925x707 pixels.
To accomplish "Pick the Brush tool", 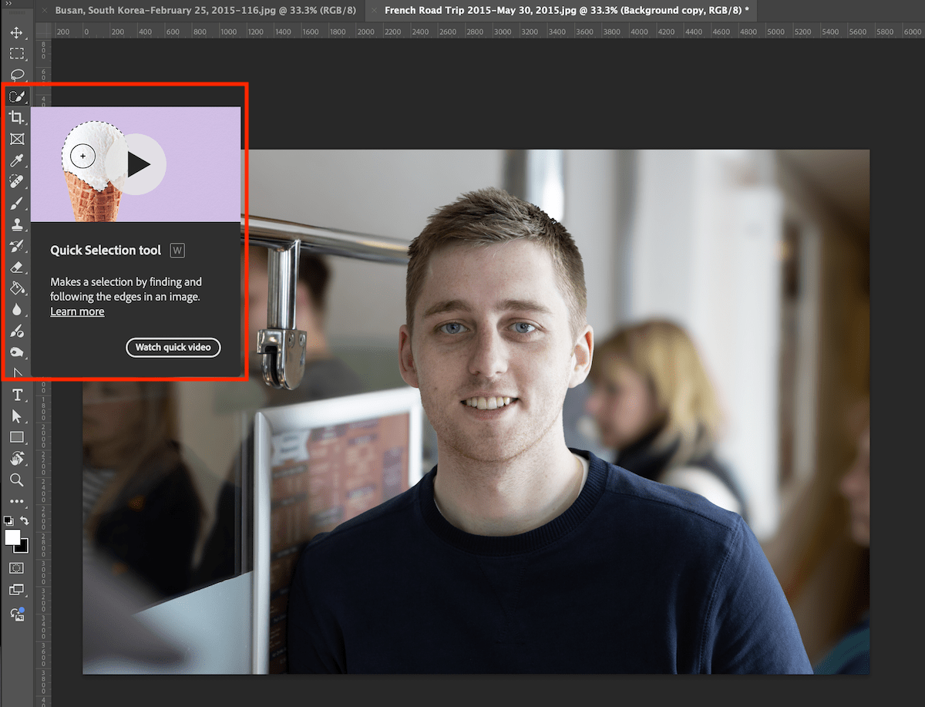I will point(17,204).
